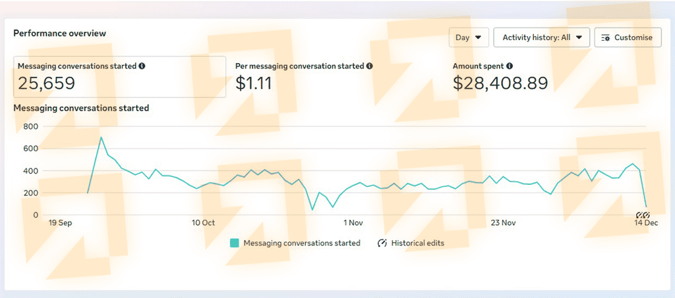Click info icon beside Messaging conversations started

coord(142,66)
